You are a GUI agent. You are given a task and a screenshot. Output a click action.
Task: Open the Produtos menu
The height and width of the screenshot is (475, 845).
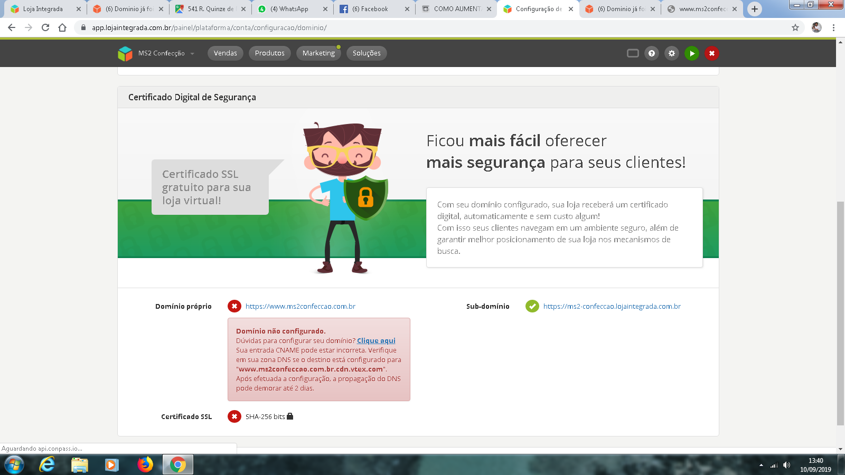[x=270, y=53]
